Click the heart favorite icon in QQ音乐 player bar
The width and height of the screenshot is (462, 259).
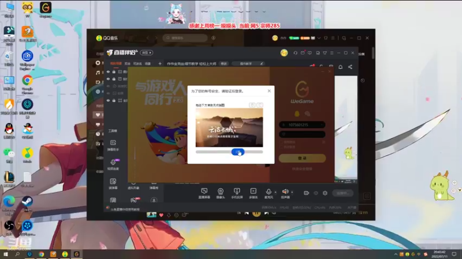[161, 215]
